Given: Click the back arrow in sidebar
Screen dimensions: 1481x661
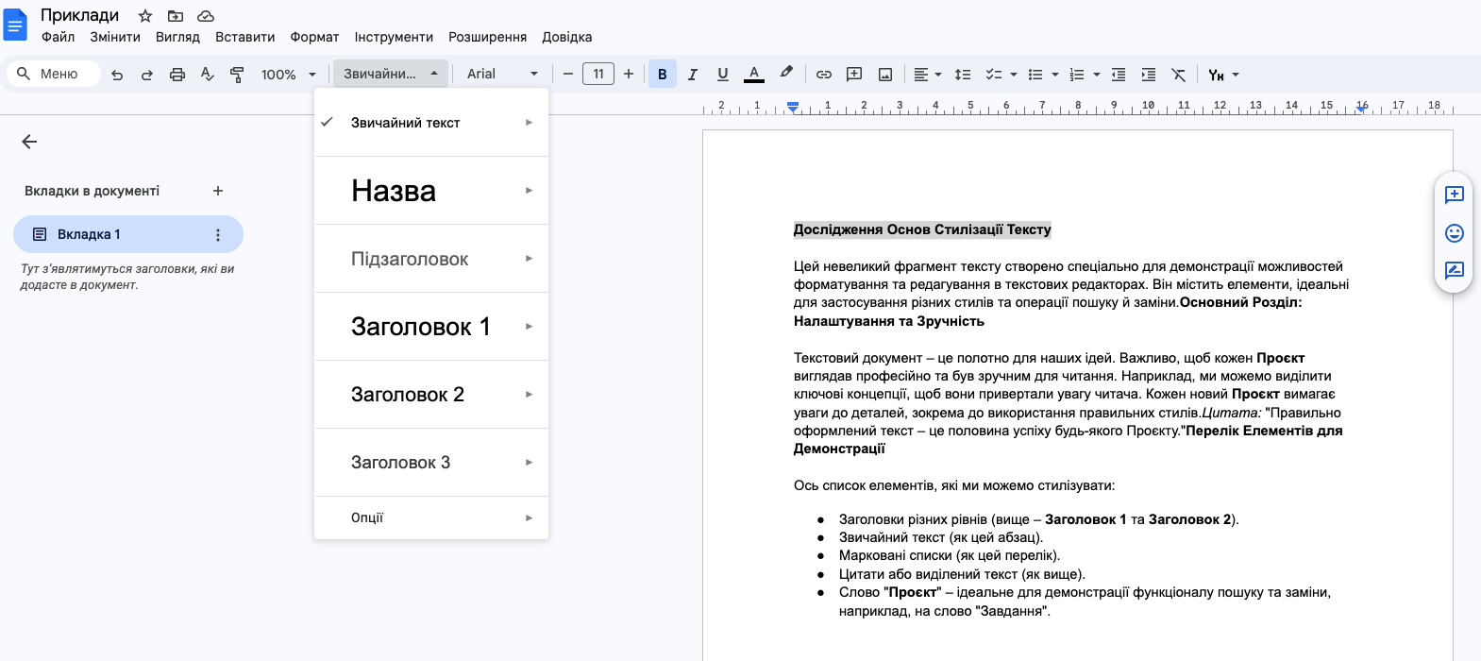Looking at the screenshot, I should point(29,142).
